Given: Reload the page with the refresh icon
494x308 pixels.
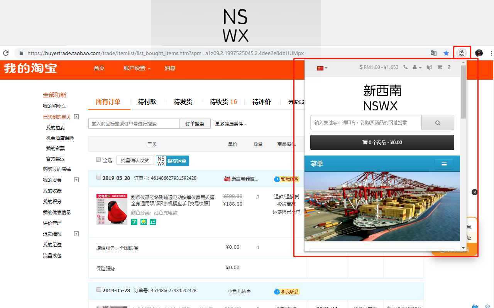Looking at the screenshot, I should point(6,53).
